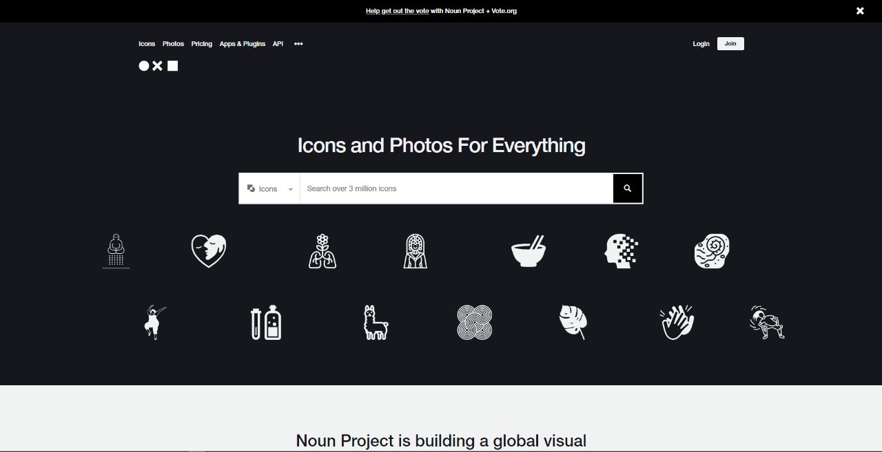
Task: Click the dancing person icon
Action: click(x=154, y=323)
